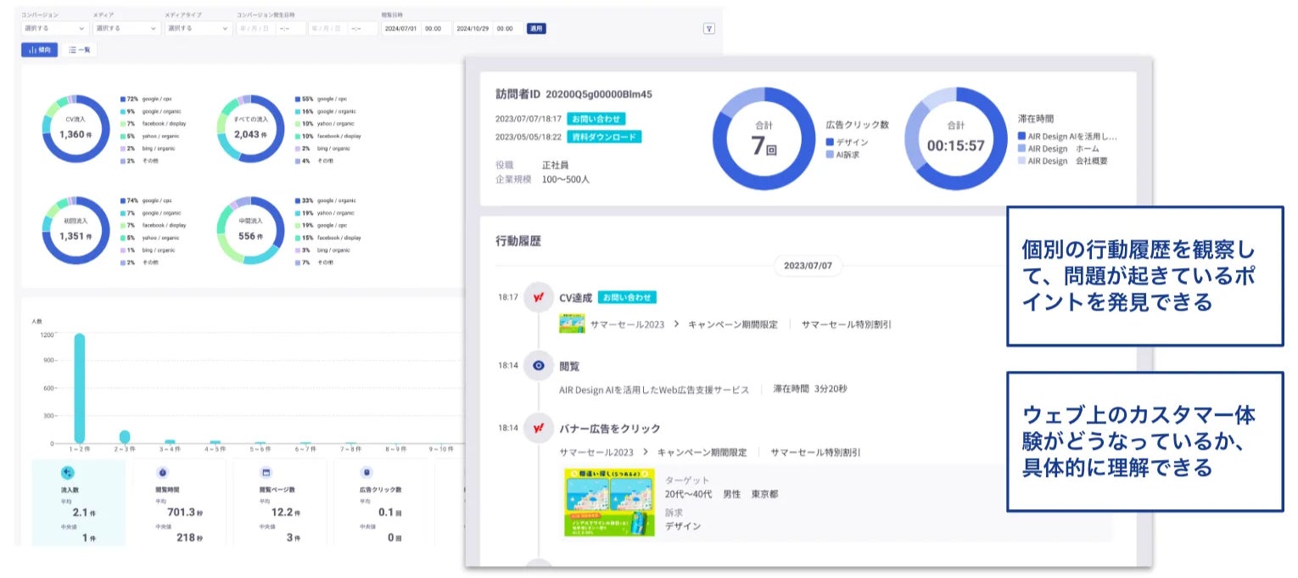Switch to the 傾向 tab
The image size is (1298, 578).
pos(39,50)
